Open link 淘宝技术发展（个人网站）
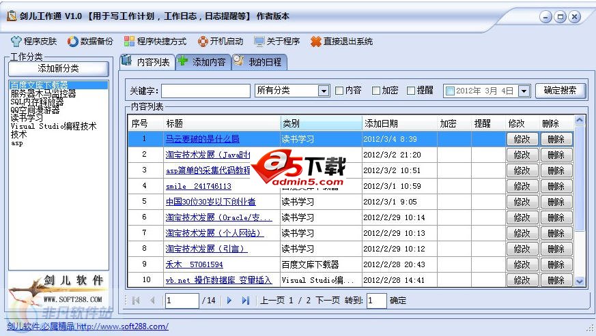The image size is (596, 336). [215, 233]
